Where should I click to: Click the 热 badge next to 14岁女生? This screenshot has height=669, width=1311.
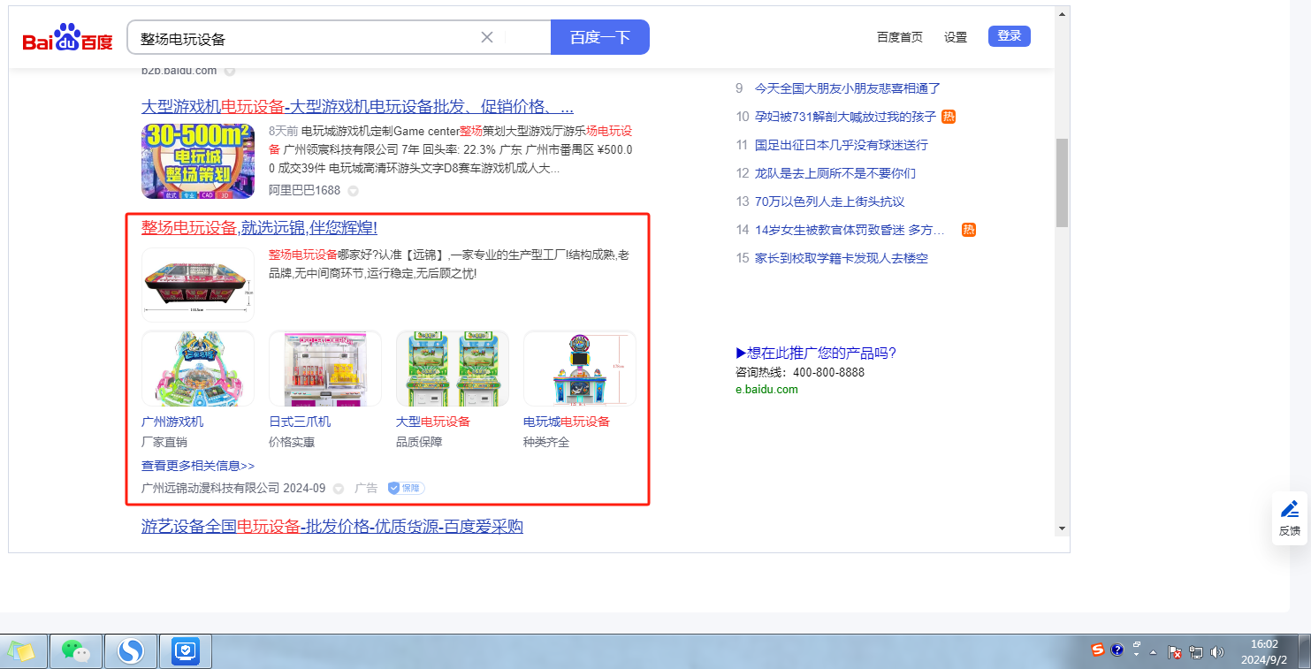(x=969, y=230)
